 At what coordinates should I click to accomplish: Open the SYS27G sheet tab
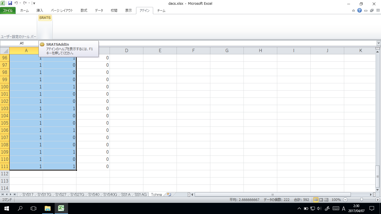pos(77,194)
